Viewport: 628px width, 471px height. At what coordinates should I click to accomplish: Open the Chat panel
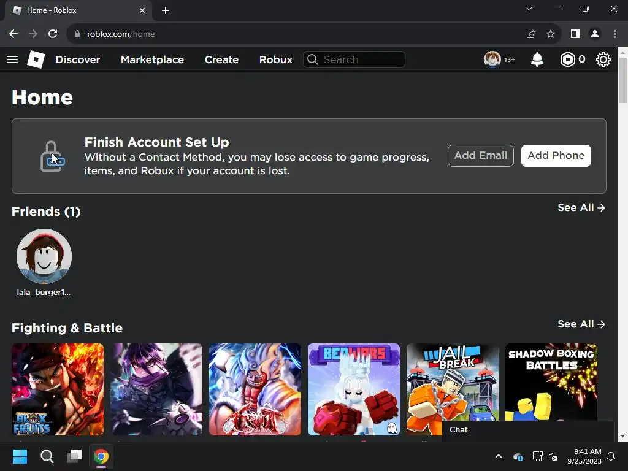coord(528,430)
